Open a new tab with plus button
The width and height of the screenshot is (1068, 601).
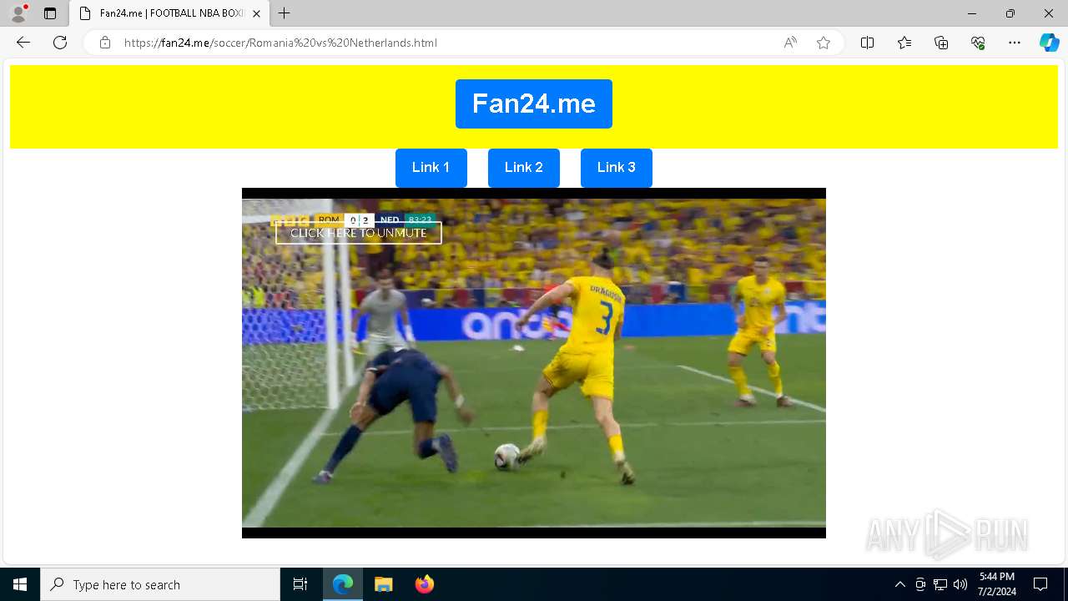point(285,13)
